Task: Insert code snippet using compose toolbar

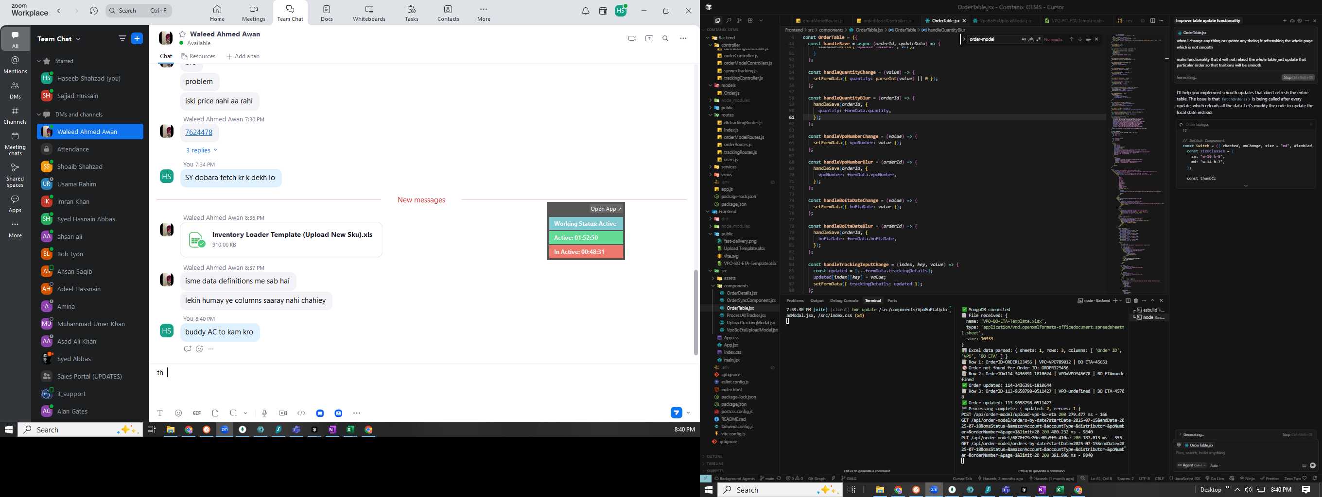Action: click(x=302, y=413)
